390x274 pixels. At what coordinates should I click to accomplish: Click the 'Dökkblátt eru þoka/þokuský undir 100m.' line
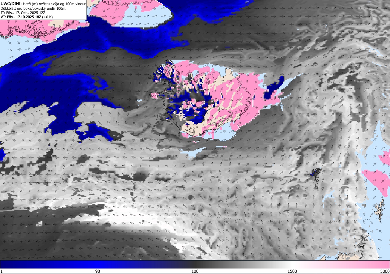(34, 9)
